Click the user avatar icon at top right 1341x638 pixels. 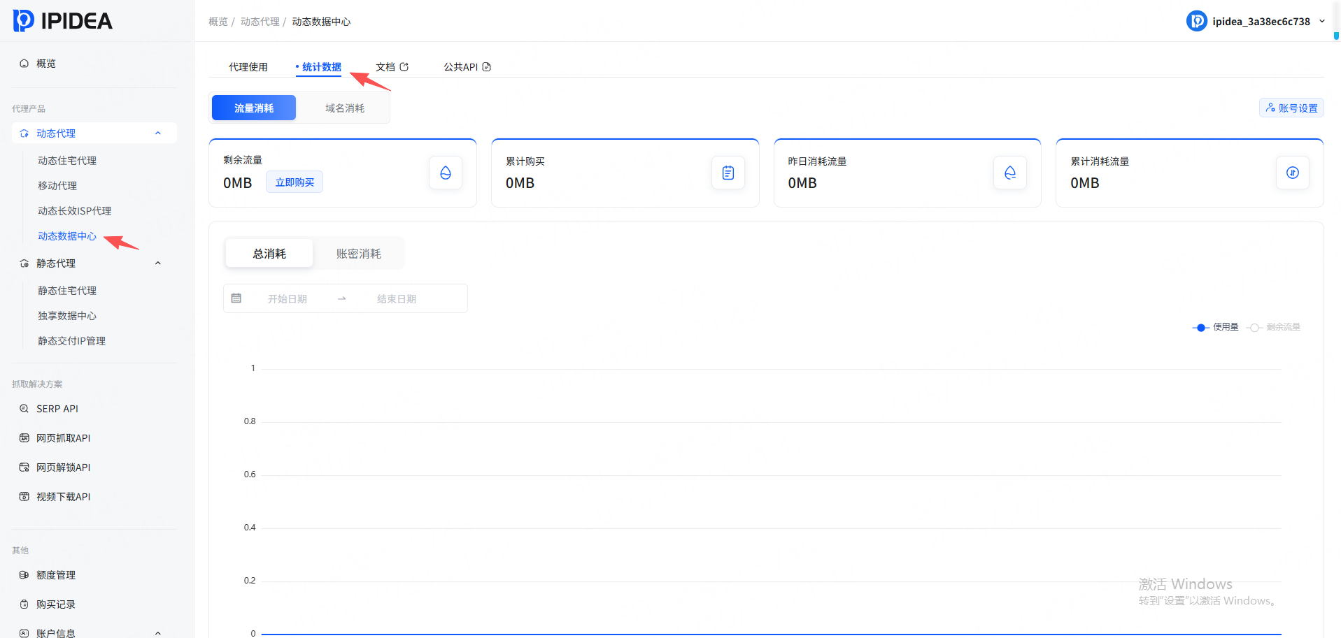pyautogui.click(x=1196, y=21)
